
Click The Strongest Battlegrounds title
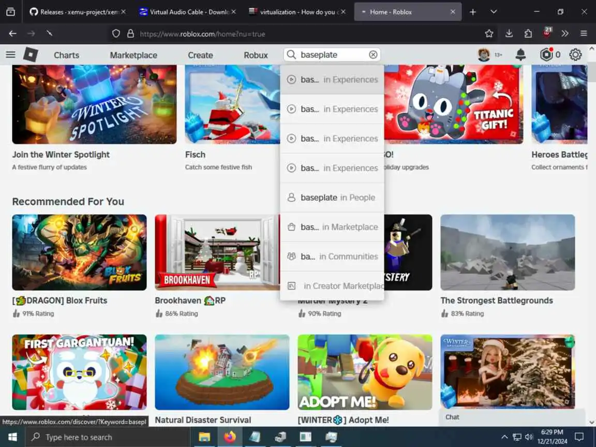point(497,300)
